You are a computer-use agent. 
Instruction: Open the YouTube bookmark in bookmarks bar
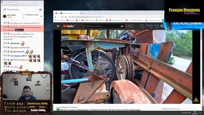pyautogui.click(x=70, y=20)
